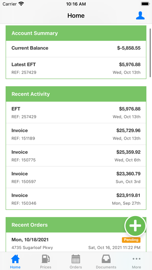Open the 10/18/2021 Sugarloaf Pkwy order
This screenshot has width=152, height=270.
pyautogui.click(x=76, y=242)
